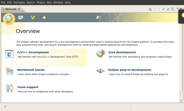Close the Welcome tab
Viewport: 184px width, 111px height.
coord(19,9)
